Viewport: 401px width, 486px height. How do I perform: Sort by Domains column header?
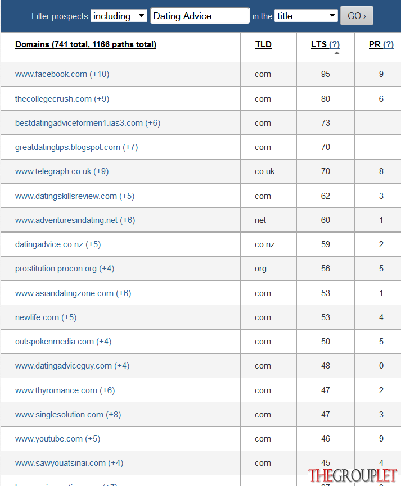point(85,44)
